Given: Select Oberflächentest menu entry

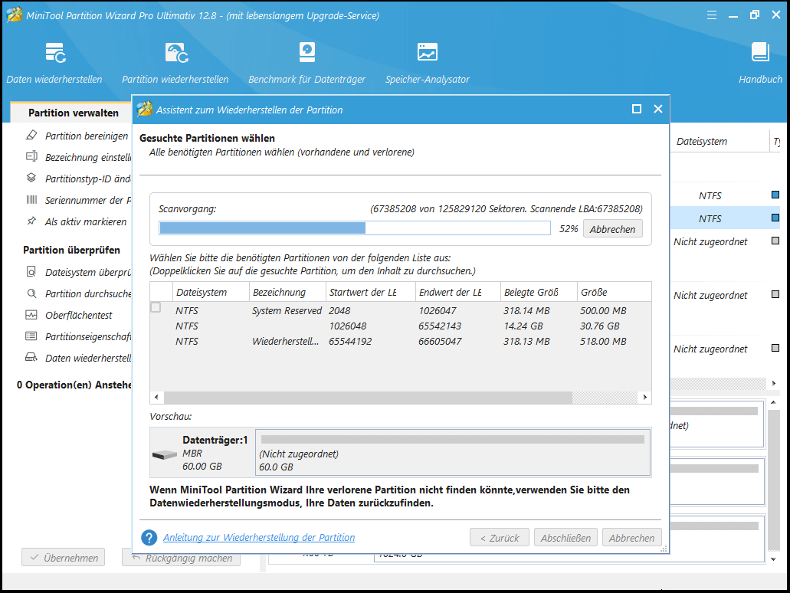Looking at the screenshot, I should (79, 316).
